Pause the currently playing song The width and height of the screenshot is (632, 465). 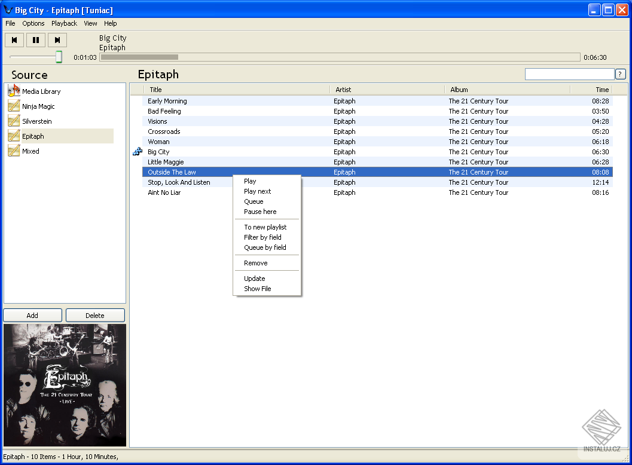(36, 40)
